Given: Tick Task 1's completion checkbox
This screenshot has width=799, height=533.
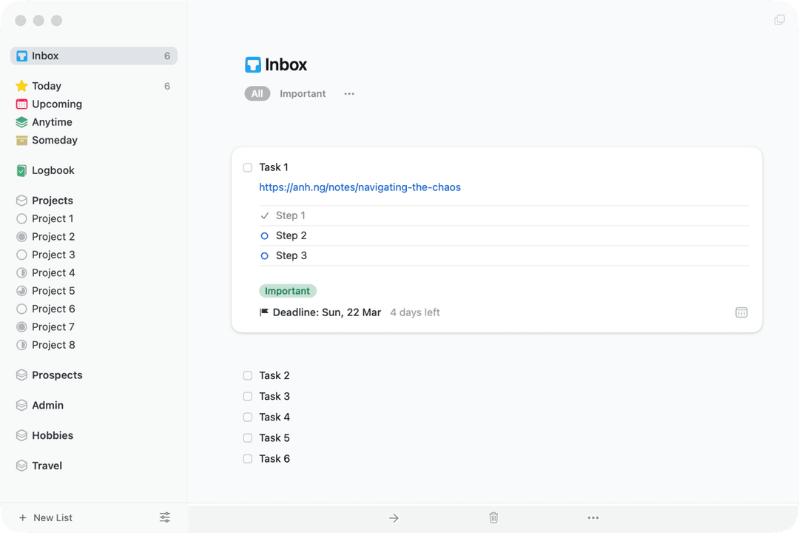Looking at the screenshot, I should [247, 167].
